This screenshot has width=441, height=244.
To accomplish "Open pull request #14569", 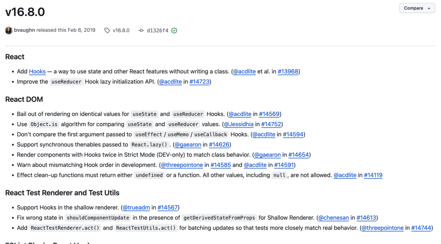I will click(x=269, y=114).
